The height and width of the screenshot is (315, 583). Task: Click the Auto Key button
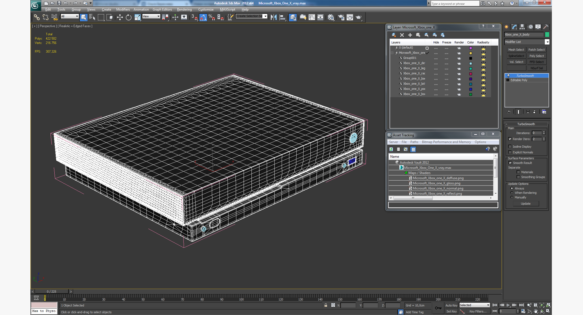click(x=451, y=305)
